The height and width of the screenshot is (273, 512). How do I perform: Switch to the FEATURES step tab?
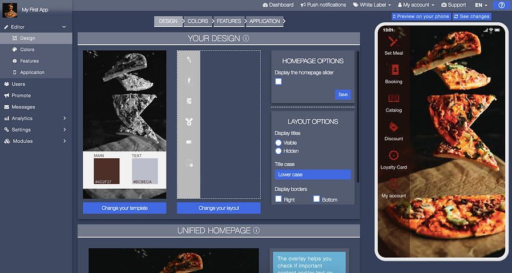pyautogui.click(x=229, y=21)
